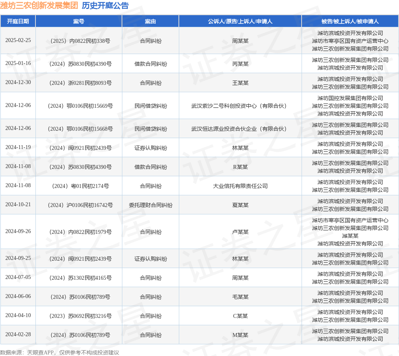The height and width of the screenshot is (356, 399).
Task: Click plaintiff 武汉紫沙二号科创投资中心（有限合伙）
Action: tap(240, 106)
